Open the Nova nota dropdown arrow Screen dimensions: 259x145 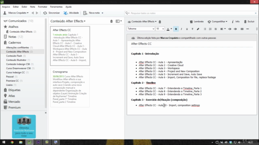(x=102, y=13)
